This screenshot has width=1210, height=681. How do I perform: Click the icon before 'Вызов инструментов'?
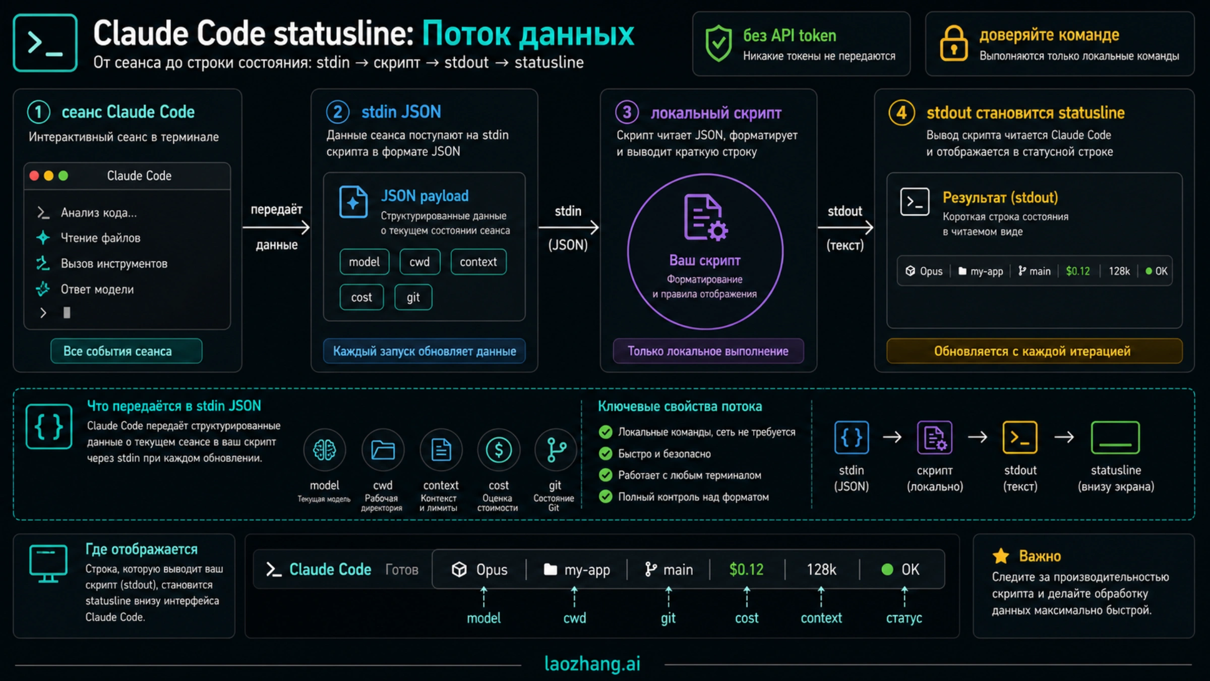(43, 263)
